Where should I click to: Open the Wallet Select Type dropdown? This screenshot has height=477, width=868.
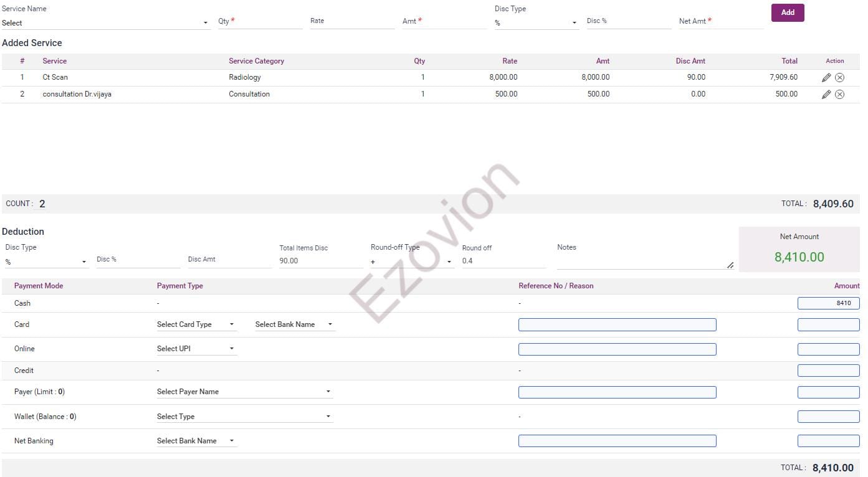[x=244, y=417]
